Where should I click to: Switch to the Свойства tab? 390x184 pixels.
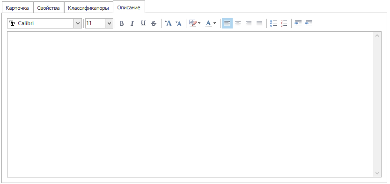pyautogui.click(x=49, y=8)
